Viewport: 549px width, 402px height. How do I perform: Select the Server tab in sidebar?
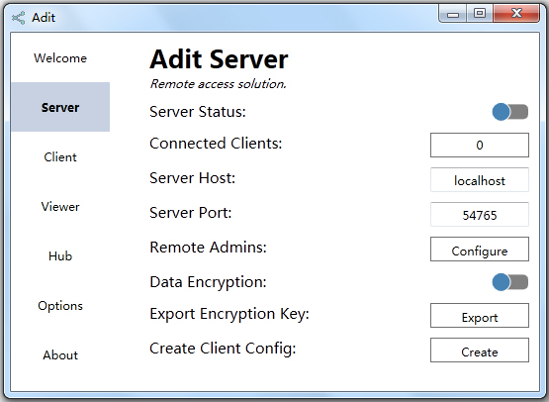pyautogui.click(x=60, y=107)
